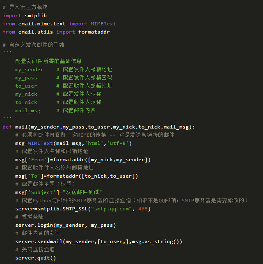The height and width of the screenshot is (264, 263).
Task: Click the comment about SMTP服务器的连接通道
Action: pyautogui.click(x=132, y=201)
